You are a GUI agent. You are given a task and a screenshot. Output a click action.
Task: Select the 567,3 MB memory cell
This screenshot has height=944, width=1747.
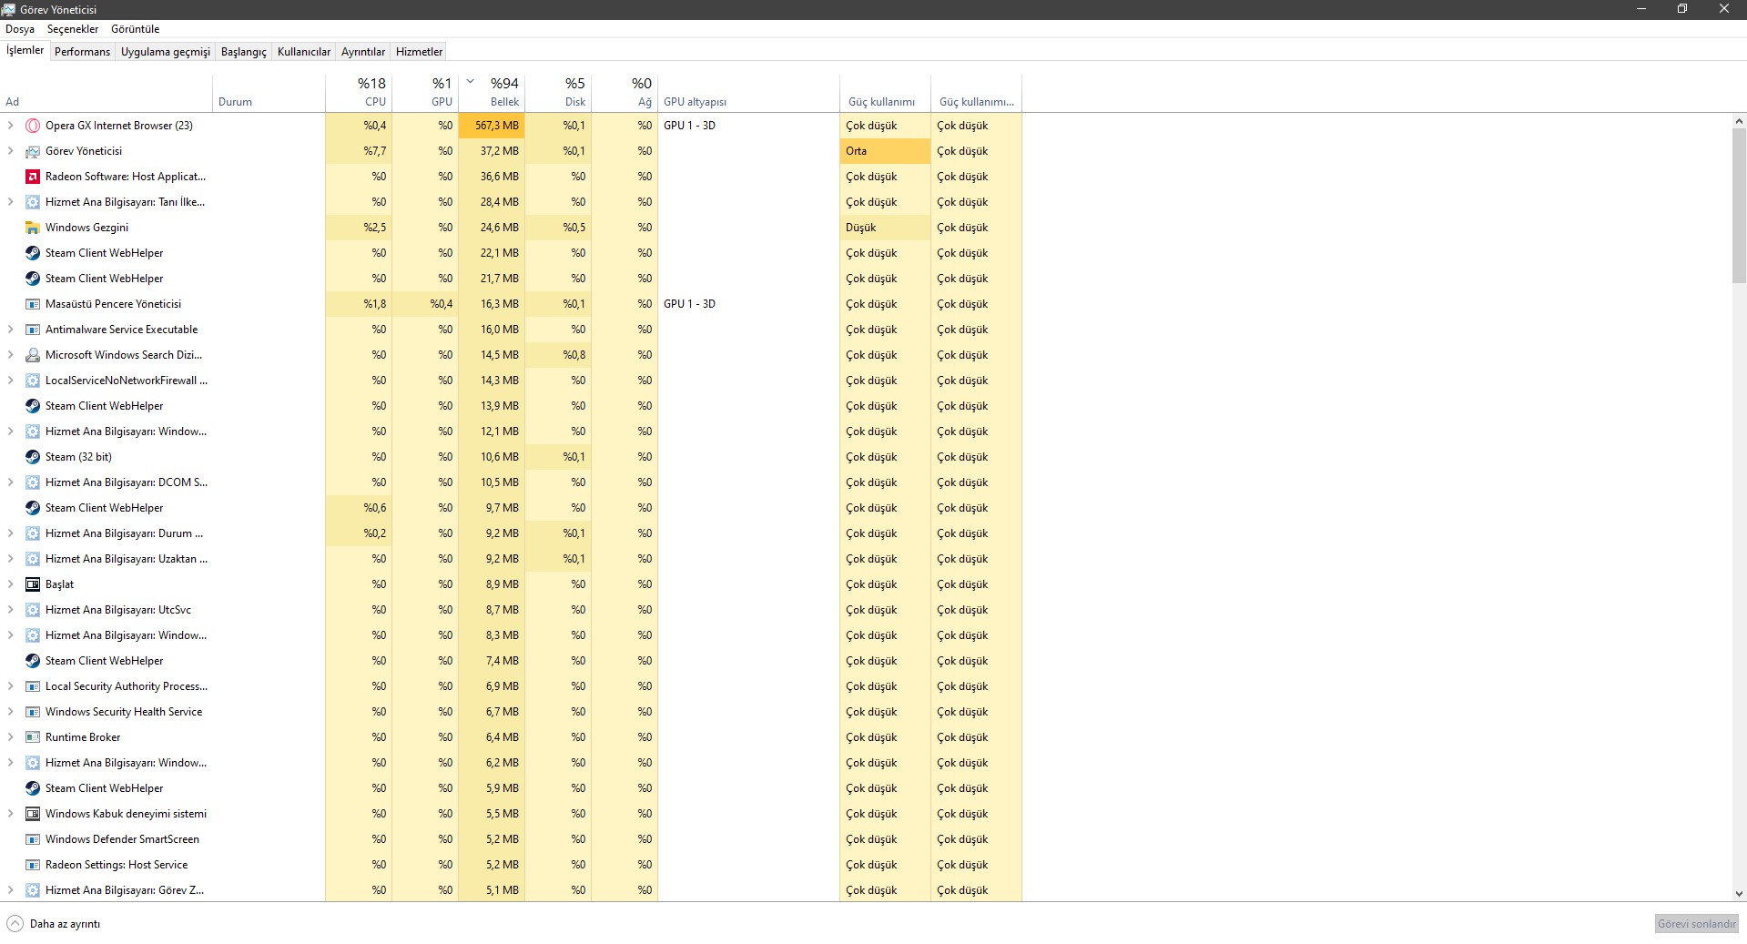(x=492, y=126)
